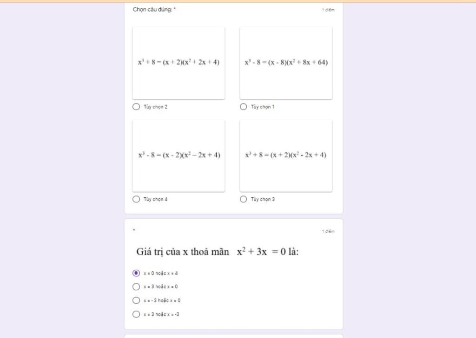Open image x³ + 8 = (x + 2)(x² - 2x + 4)
This screenshot has height=338, width=476.
[x=286, y=156]
